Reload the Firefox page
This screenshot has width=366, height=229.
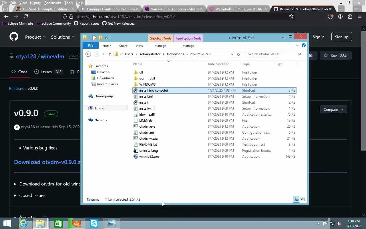point(26,17)
